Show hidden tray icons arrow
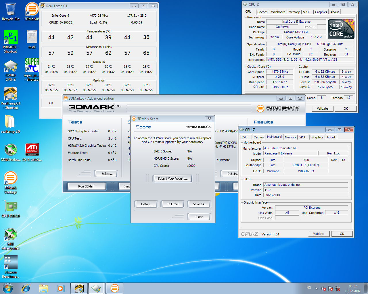Viewport: 368px width, 294px height. pos(317,289)
